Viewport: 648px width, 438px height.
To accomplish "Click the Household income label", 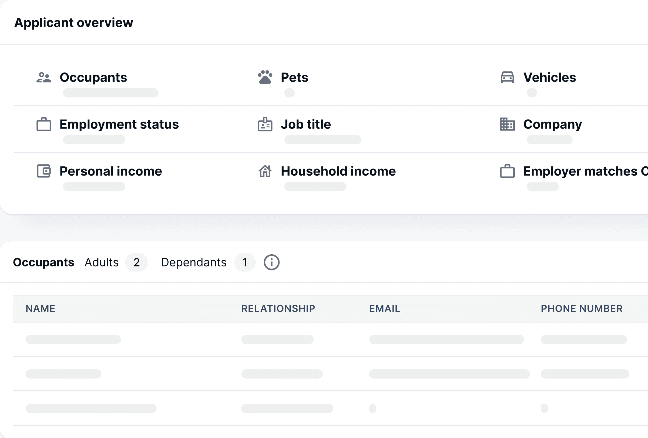I will [x=338, y=171].
